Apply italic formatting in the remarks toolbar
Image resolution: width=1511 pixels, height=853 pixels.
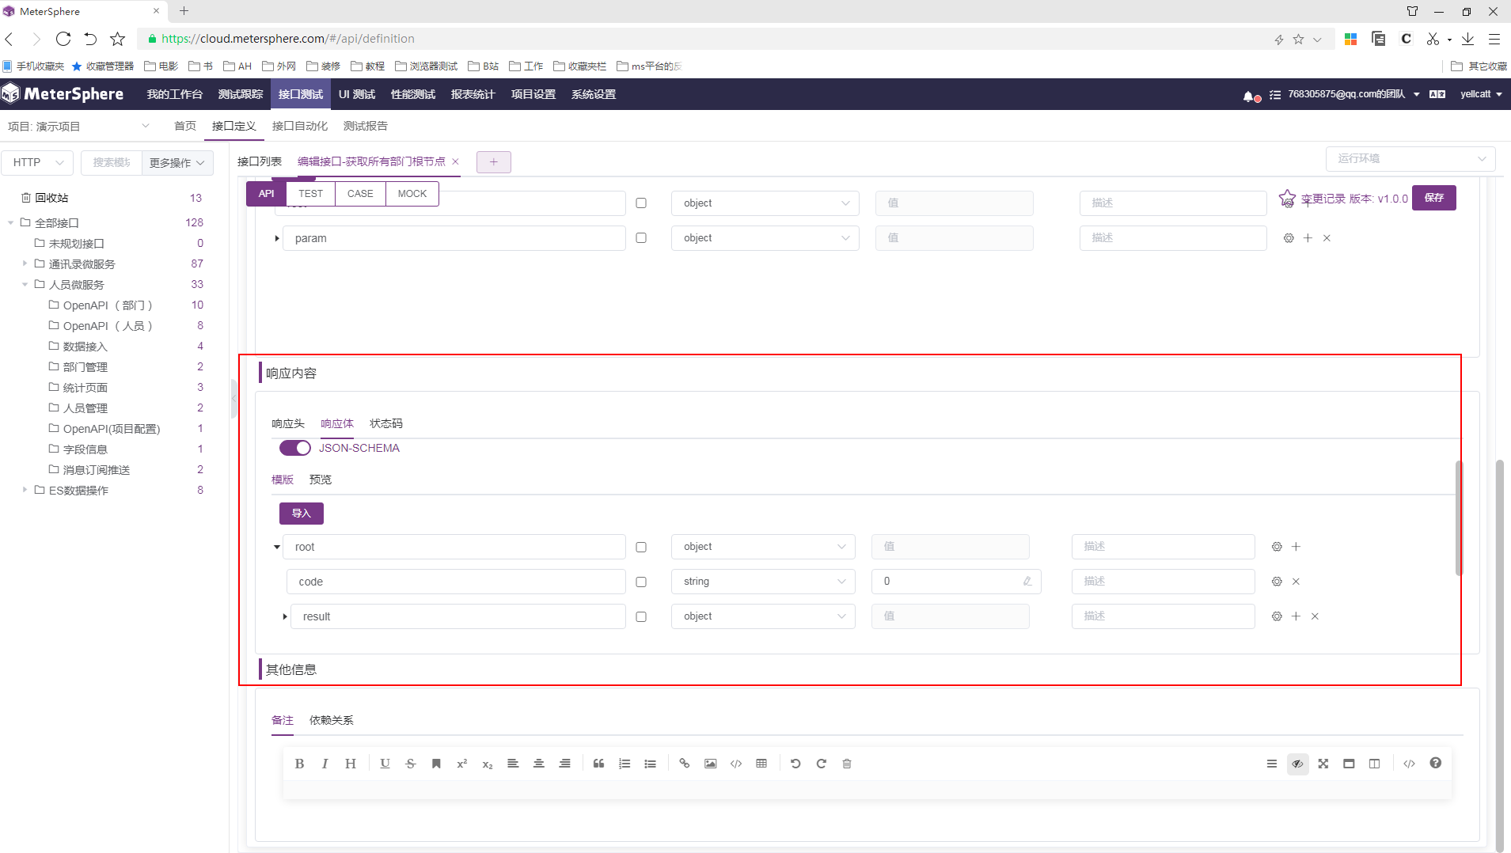coord(325,763)
